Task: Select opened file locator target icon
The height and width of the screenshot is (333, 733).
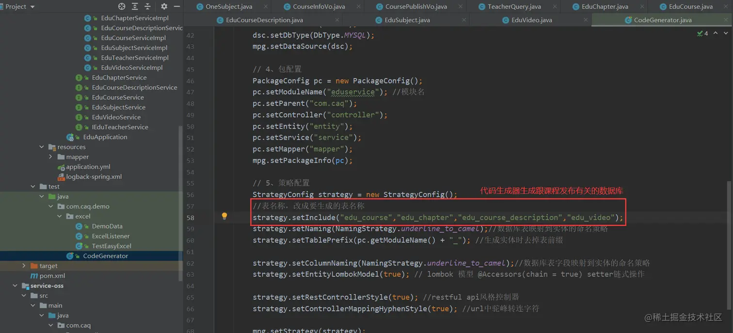Action: [x=122, y=6]
